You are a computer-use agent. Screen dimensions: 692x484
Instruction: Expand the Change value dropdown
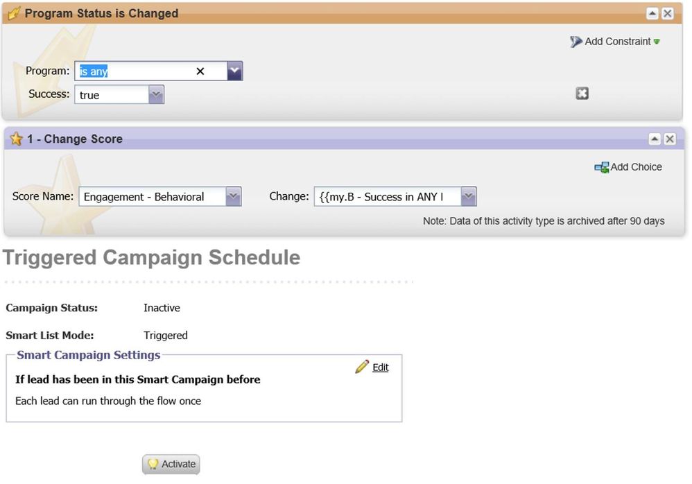(x=468, y=196)
